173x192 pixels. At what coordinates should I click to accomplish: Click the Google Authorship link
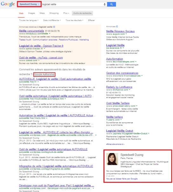click(x=44, y=74)
